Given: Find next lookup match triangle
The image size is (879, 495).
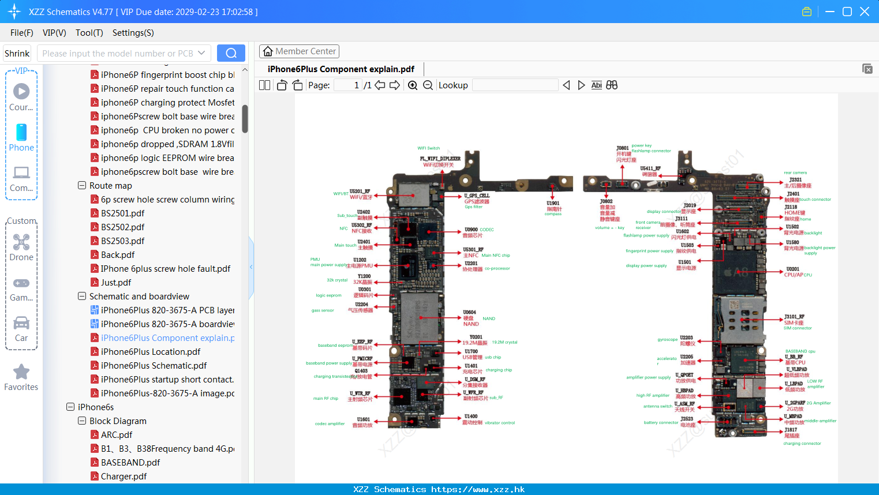Looking at the screenshot, I should click(x=581, y=85).
